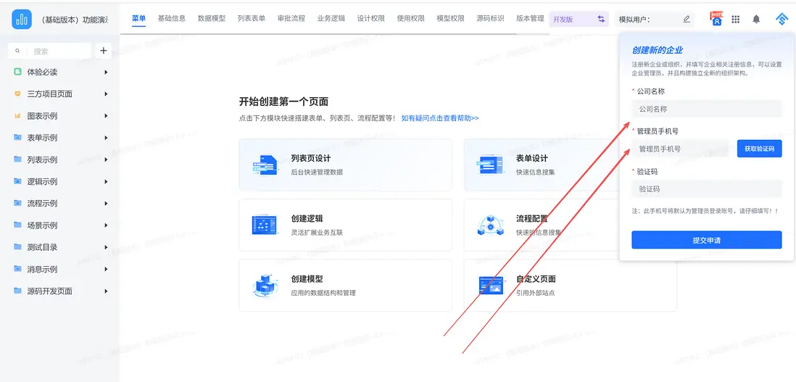Click the folder icon next to 测试目录
Screen dimensions: 796x382
(18, 247)
